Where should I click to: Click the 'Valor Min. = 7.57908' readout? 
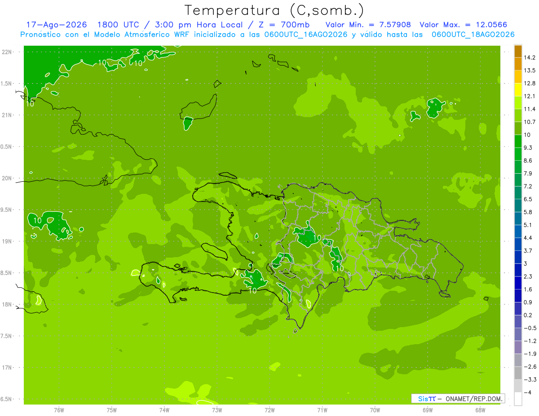pyautogui.click(x=368, y=25)
